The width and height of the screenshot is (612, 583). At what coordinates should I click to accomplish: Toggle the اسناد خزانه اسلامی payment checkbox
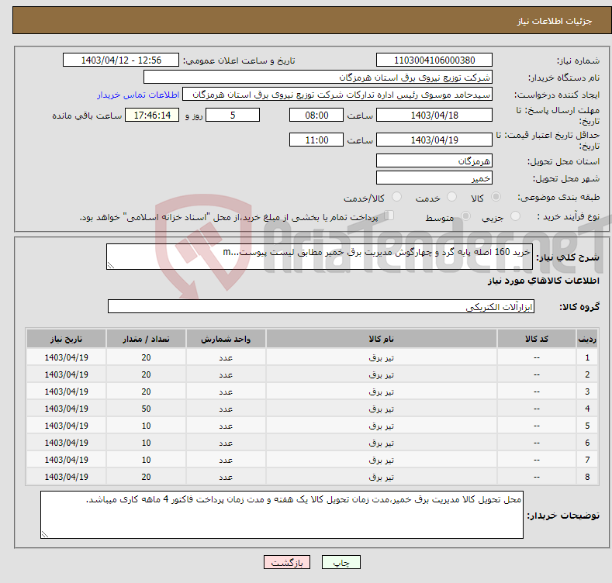(x=389, y=216)
